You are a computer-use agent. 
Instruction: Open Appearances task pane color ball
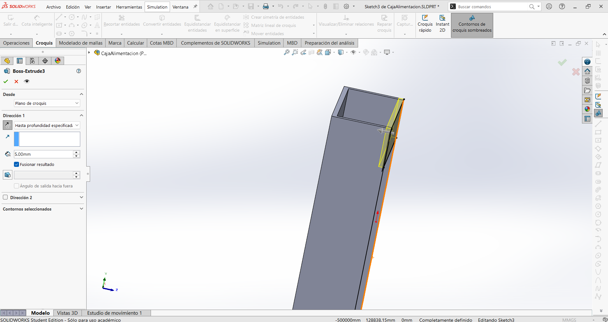pos(587,109)
